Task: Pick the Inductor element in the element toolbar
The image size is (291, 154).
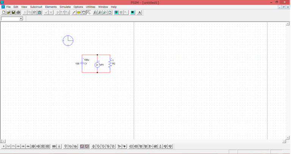Action: click(x=13, y=146)
